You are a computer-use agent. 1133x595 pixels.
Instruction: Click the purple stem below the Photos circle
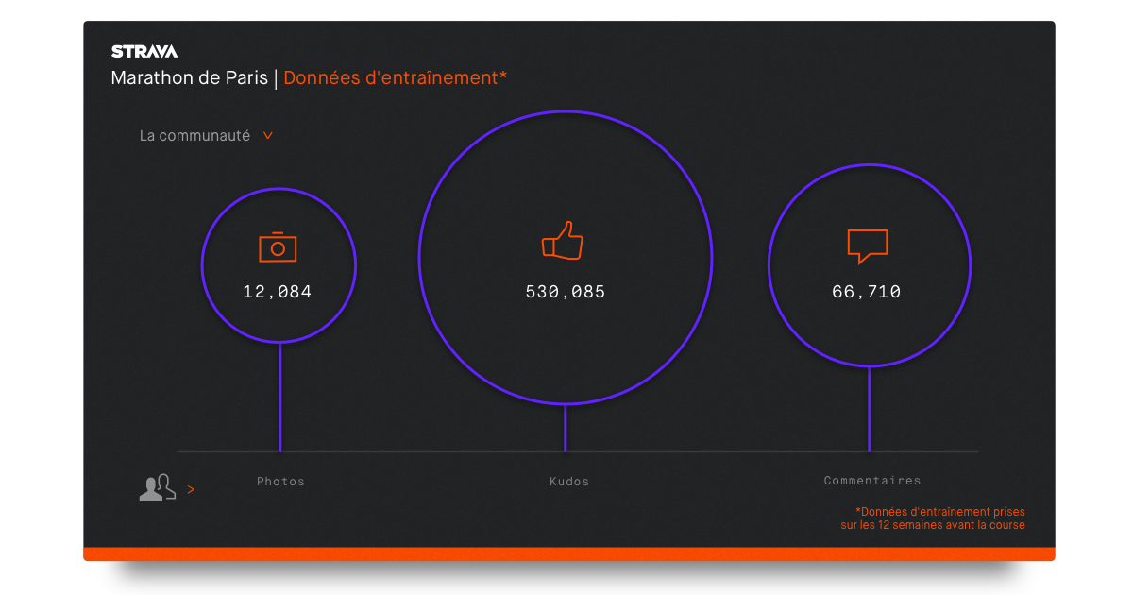(279, 397)
